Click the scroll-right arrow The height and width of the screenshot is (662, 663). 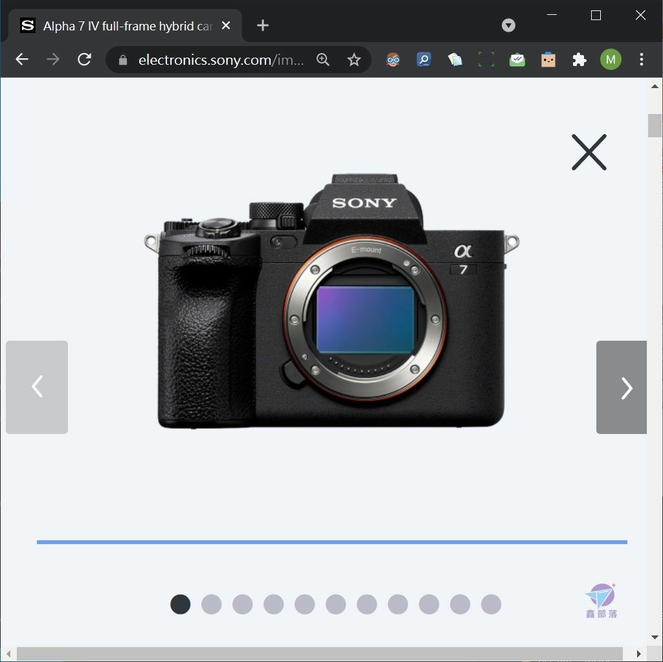pos(639,654)
